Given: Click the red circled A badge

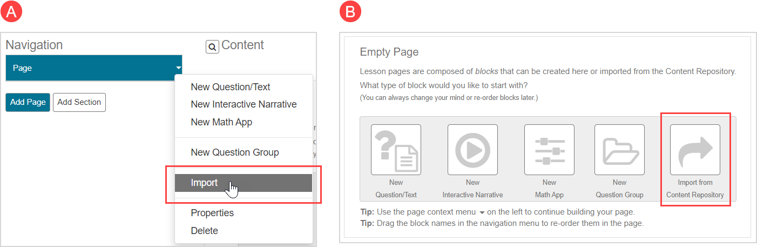Looking at the screenshot, I should [x=12, y=12].
